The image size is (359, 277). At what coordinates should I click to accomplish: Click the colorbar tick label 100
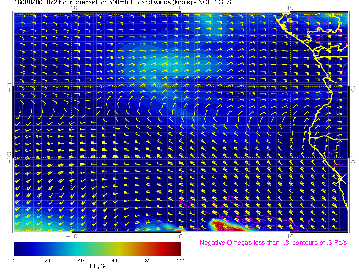pyautogui.click(x=181, y=260)
